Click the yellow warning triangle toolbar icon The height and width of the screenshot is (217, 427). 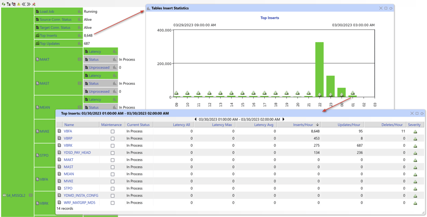pos(19,4)
